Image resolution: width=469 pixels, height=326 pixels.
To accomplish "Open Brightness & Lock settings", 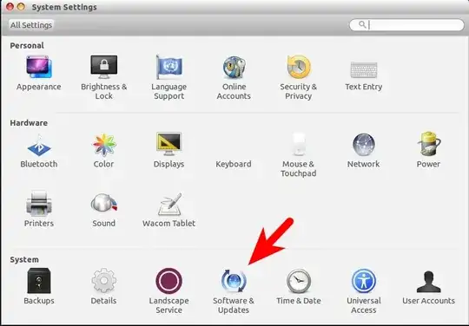I will click(104, 77).
